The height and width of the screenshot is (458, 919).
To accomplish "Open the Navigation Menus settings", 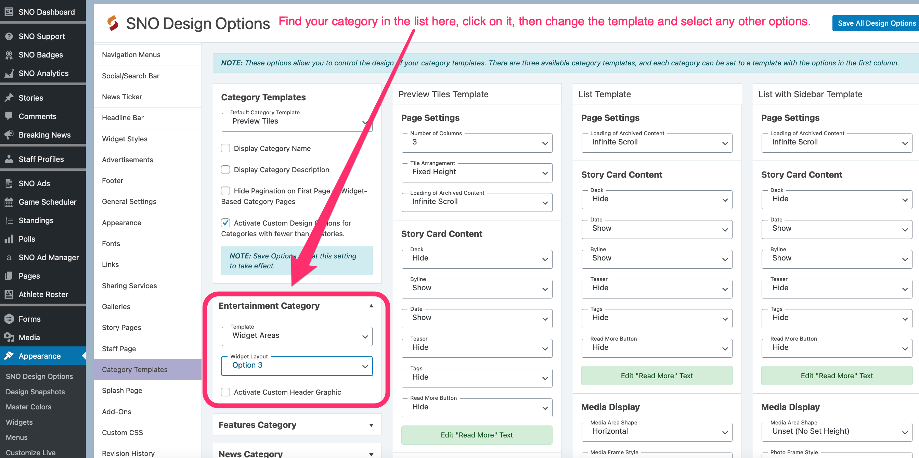I will click(131, 54).
